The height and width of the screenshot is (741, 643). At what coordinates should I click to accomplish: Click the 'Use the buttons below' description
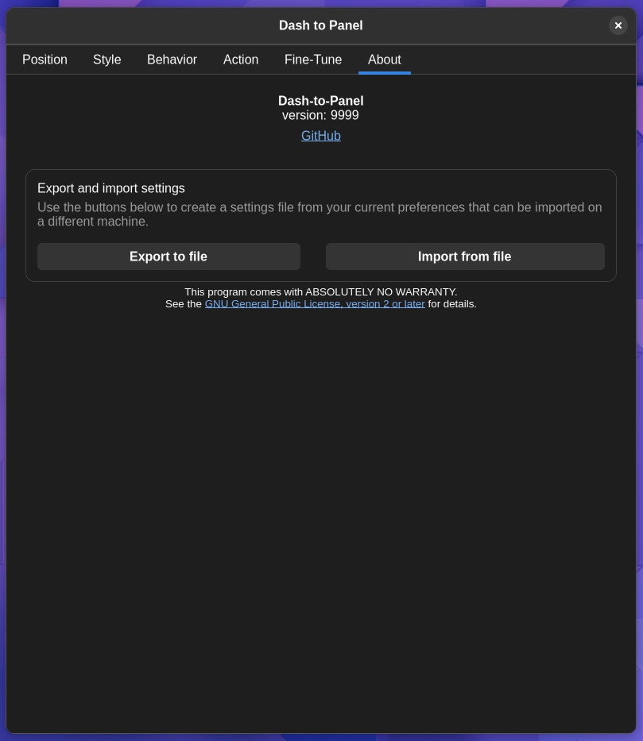tap(320, 214)
